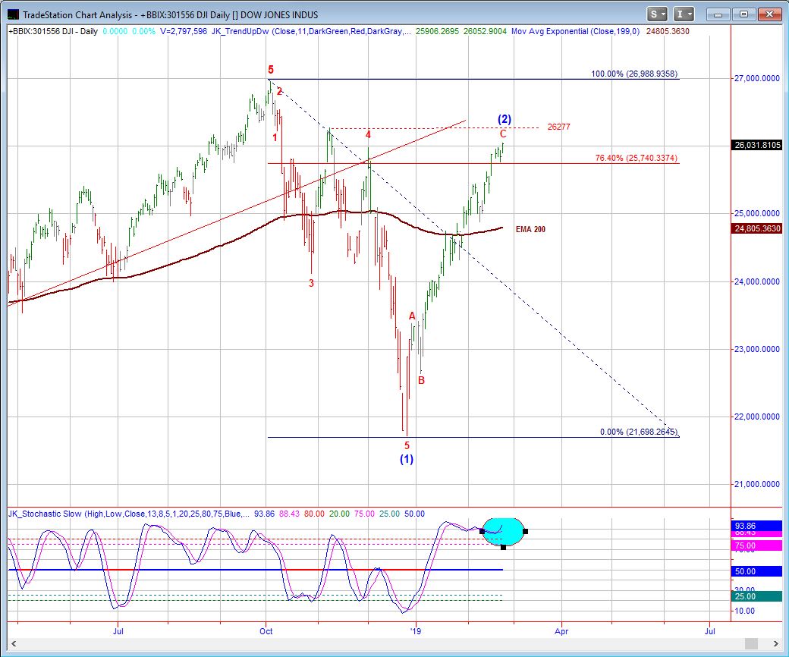Select the red A wave label
The width and height of the screenshot is (789, 657).
pyautogui.click(x=412, y=316)
